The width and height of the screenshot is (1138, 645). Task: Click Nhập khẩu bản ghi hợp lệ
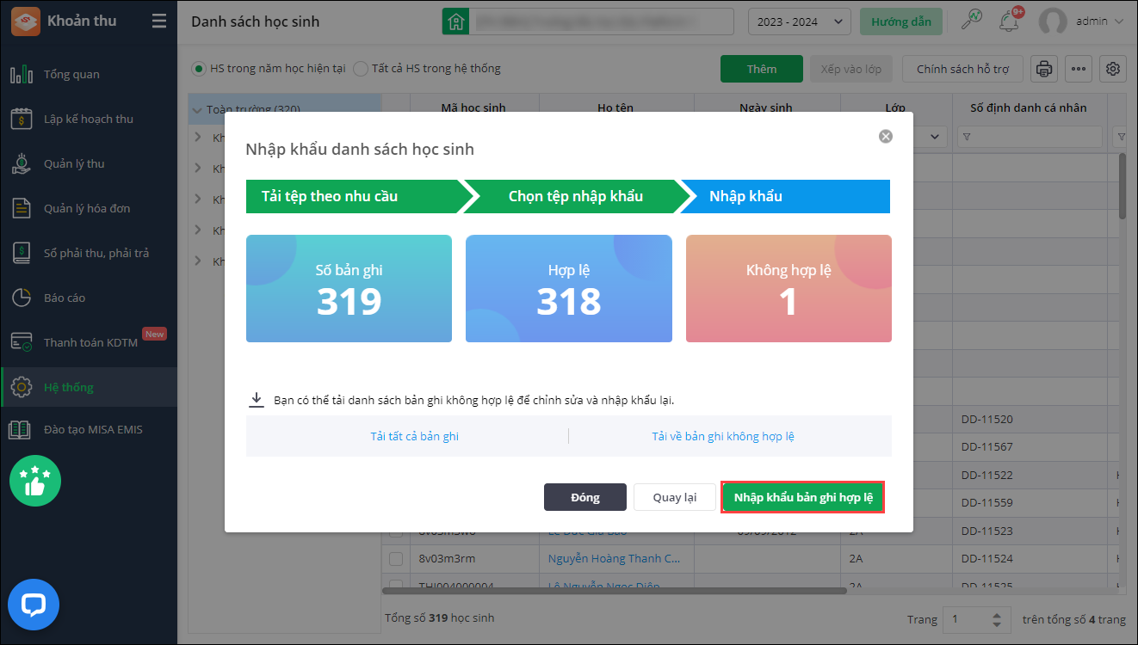tap(802, 497)
